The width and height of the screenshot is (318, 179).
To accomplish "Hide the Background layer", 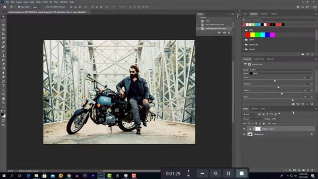I will pos(244,134).
